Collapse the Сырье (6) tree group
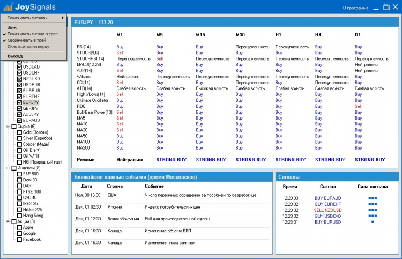 (x=8, y=126)
